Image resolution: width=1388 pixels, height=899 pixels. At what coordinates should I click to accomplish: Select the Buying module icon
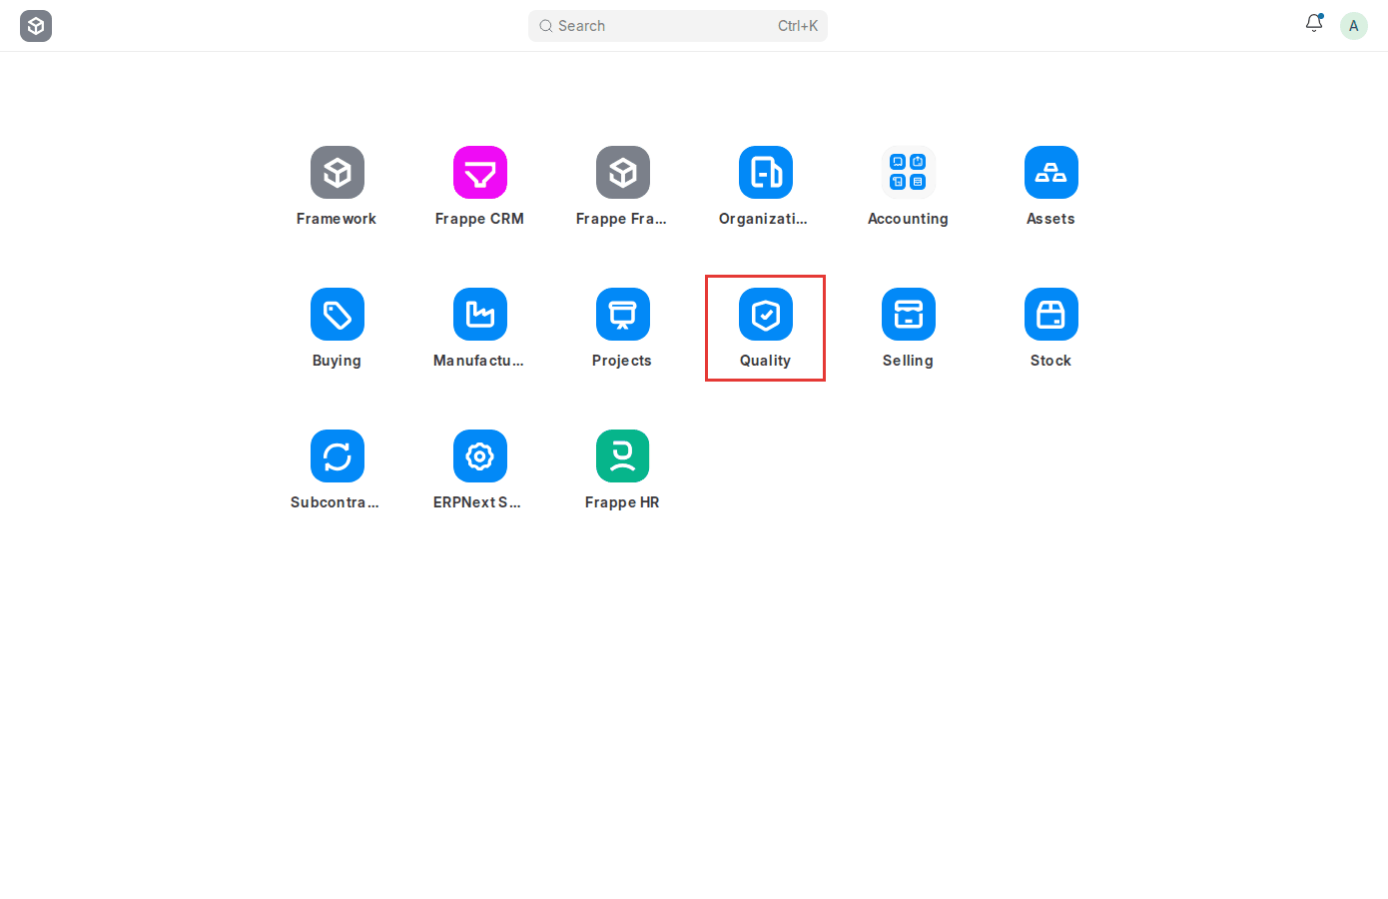[x=337, y=315]
